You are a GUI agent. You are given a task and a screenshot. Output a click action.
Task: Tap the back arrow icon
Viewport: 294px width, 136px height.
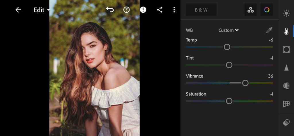point(18,10)
